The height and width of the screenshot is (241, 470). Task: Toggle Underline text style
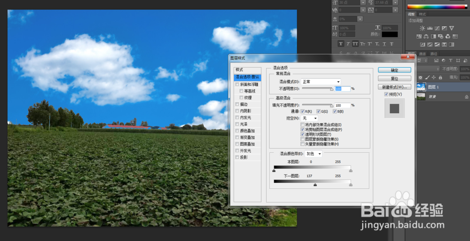coord(384,44)
